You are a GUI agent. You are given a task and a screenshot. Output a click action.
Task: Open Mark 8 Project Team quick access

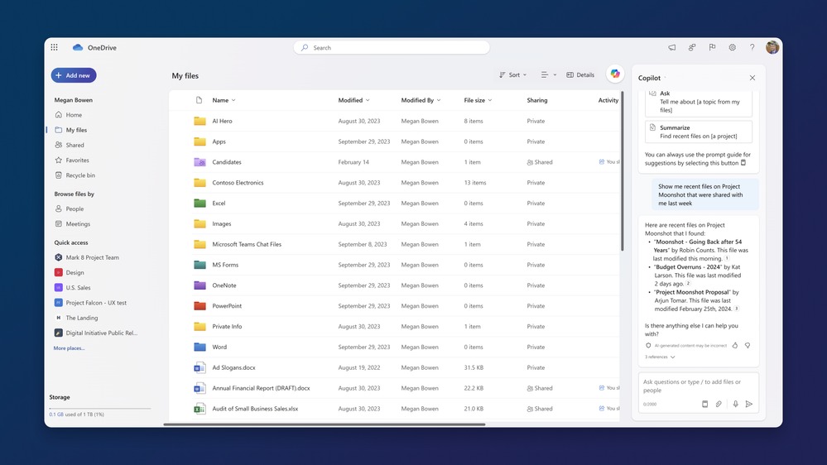coord(87,258)
